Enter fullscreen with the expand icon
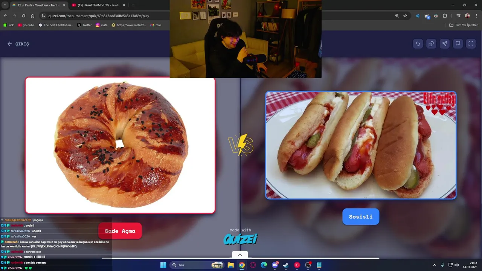This screenshot has width=482, height=271. [x=471, y=44]
